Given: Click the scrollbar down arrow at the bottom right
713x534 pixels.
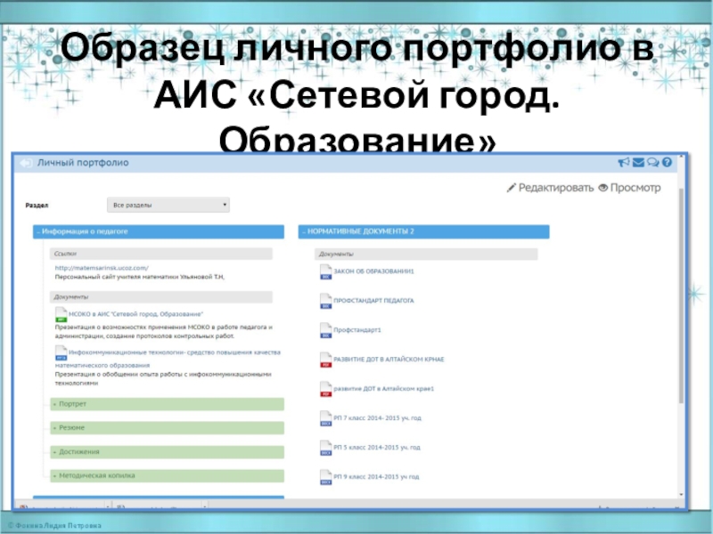Looking at the screenshot, I should tap(681, 495).
